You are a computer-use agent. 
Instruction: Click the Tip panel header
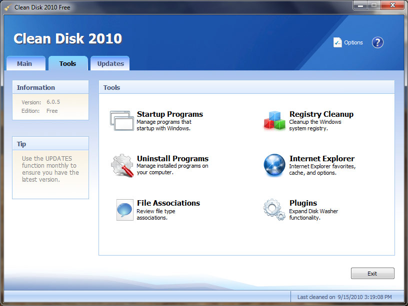click(x=50, y=144)
